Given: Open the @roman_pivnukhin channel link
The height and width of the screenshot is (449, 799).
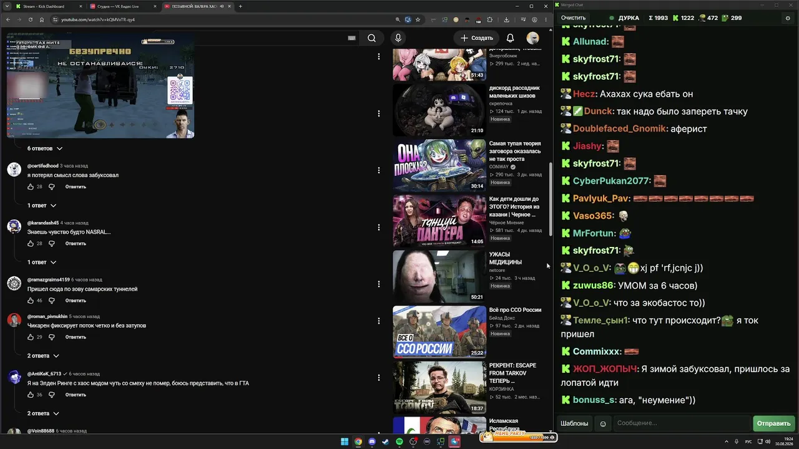Looking at the screenshot, I should point(47,316).
